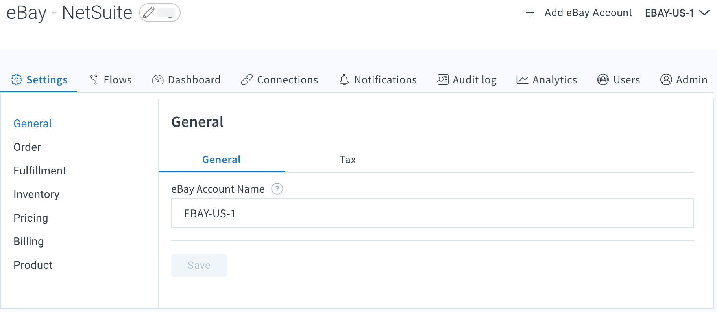Viewport: 717px width, 312px height.
Task: Switch to the Tax tab
Action: 347,160
